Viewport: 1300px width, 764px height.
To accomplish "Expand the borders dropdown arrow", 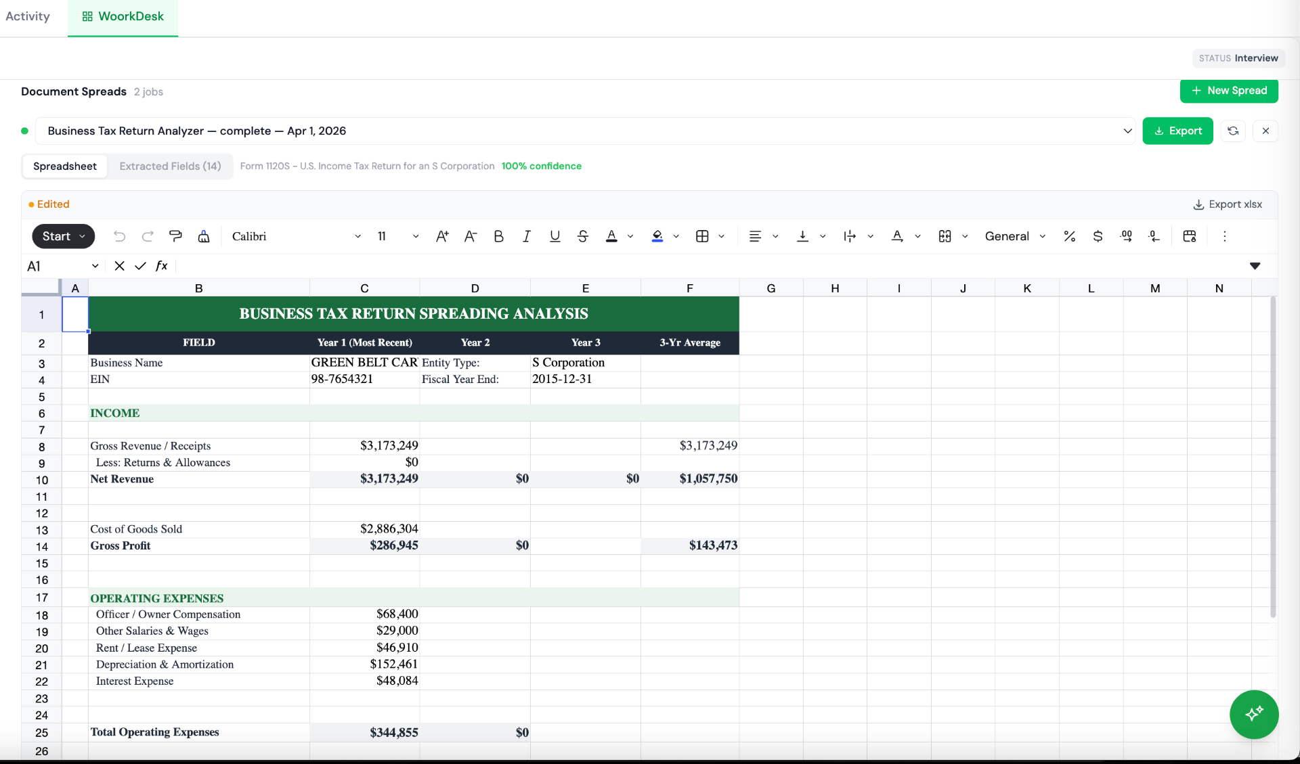I will [x=721, y=236].
